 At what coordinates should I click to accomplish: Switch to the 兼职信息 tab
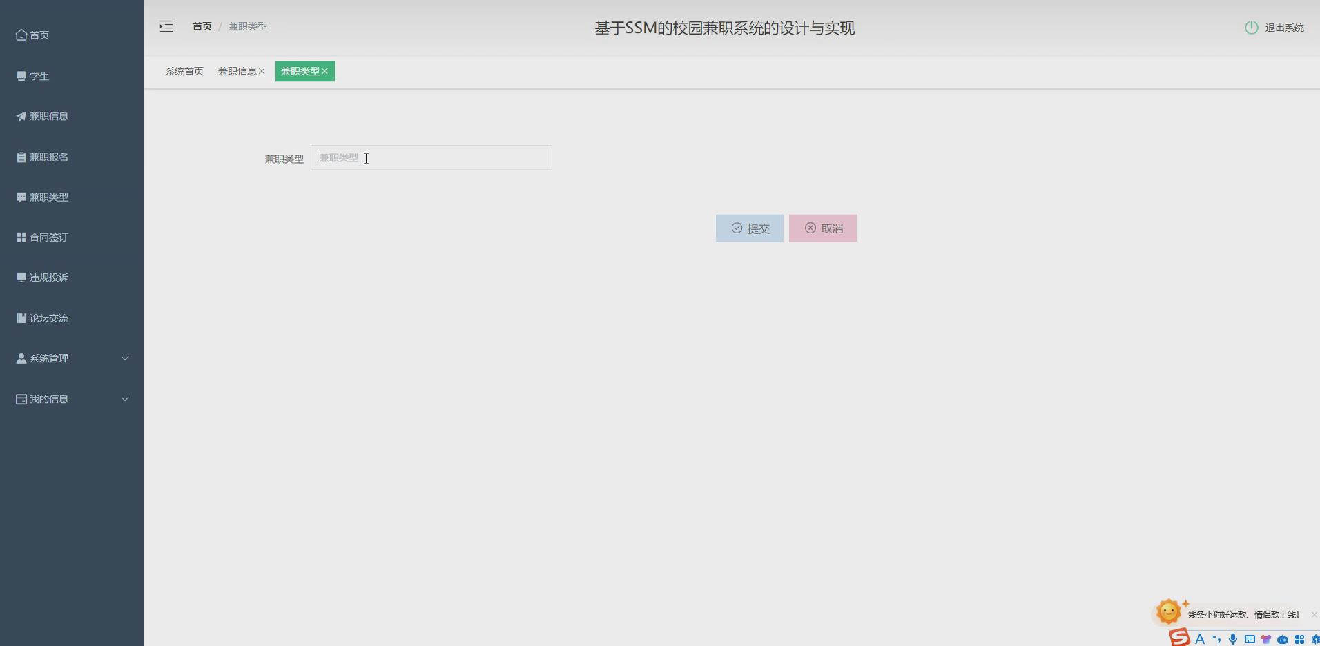[237, 70]
